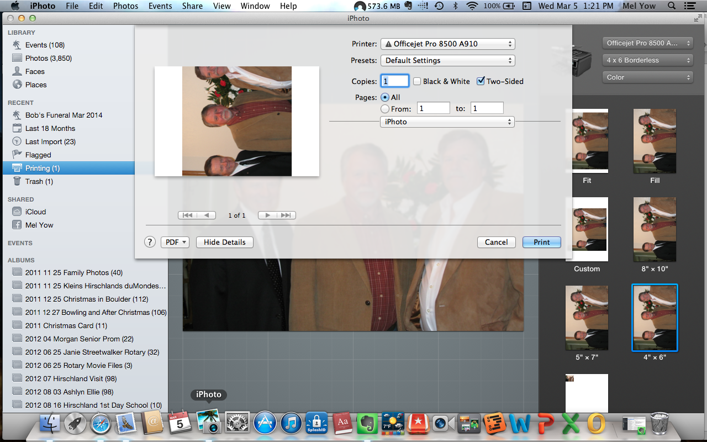This screenshot has height=442, width=707.
Task: Open the Dictionary app in Dock
Action: (343, 424)
